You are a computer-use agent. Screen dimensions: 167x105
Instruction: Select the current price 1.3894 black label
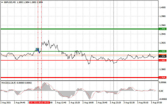point(162,56)
